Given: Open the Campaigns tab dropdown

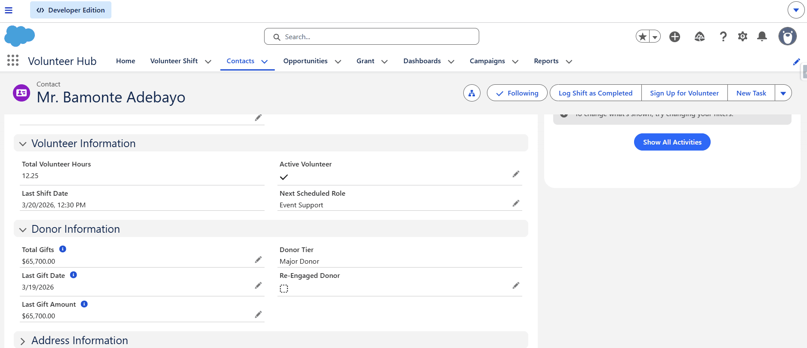Looking at the screenshot, I should pos(515,62).
